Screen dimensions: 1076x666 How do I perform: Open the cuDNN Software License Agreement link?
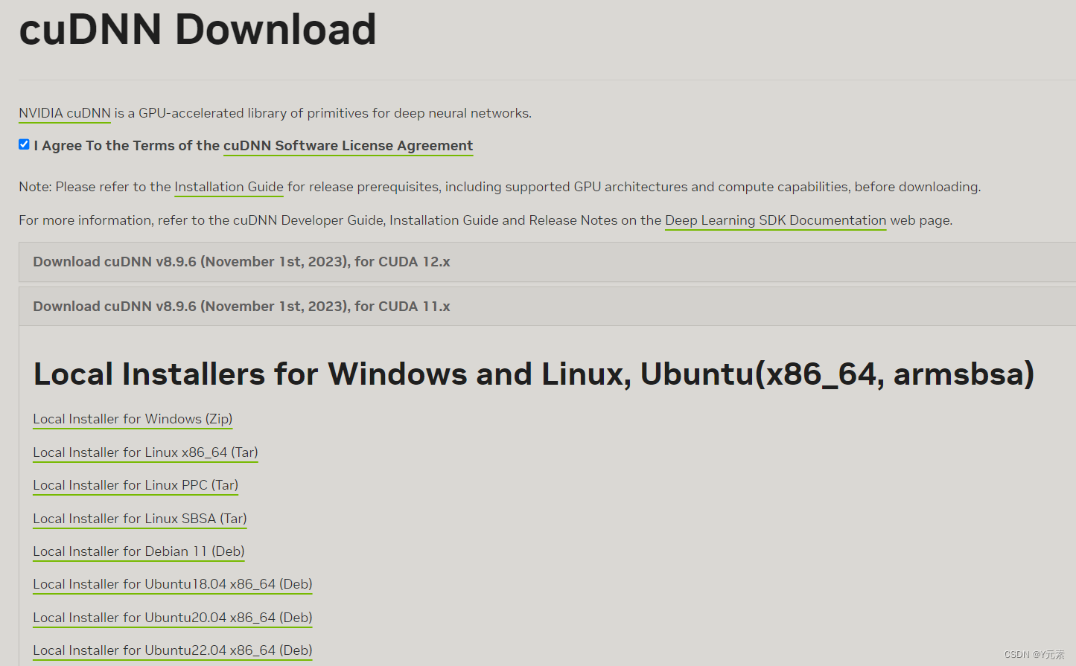point(348,146)
